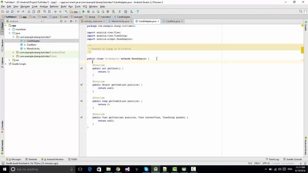Switch to activity_main.xml tab

(x=93, y=21)
